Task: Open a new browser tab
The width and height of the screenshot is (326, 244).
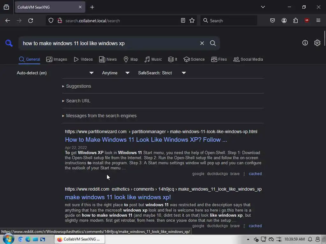Action: click(x=92, y=7)
